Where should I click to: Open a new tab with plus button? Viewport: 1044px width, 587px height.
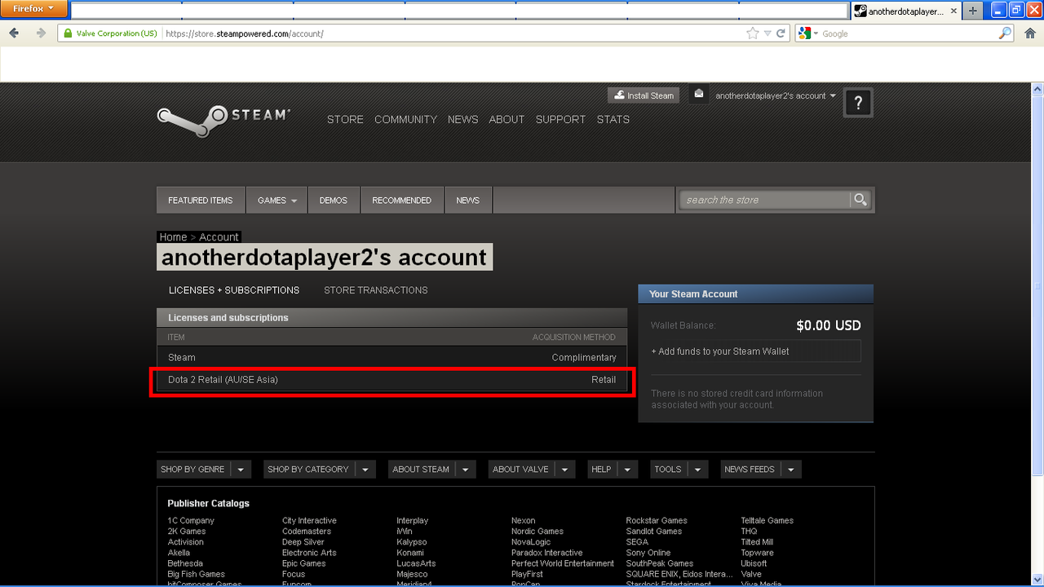pos(973,11)
